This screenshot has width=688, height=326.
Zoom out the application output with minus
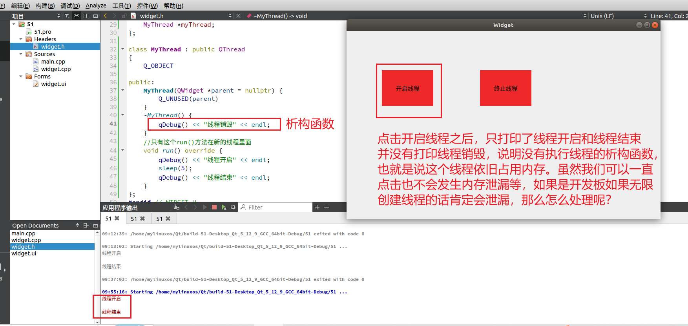[327, 207]
